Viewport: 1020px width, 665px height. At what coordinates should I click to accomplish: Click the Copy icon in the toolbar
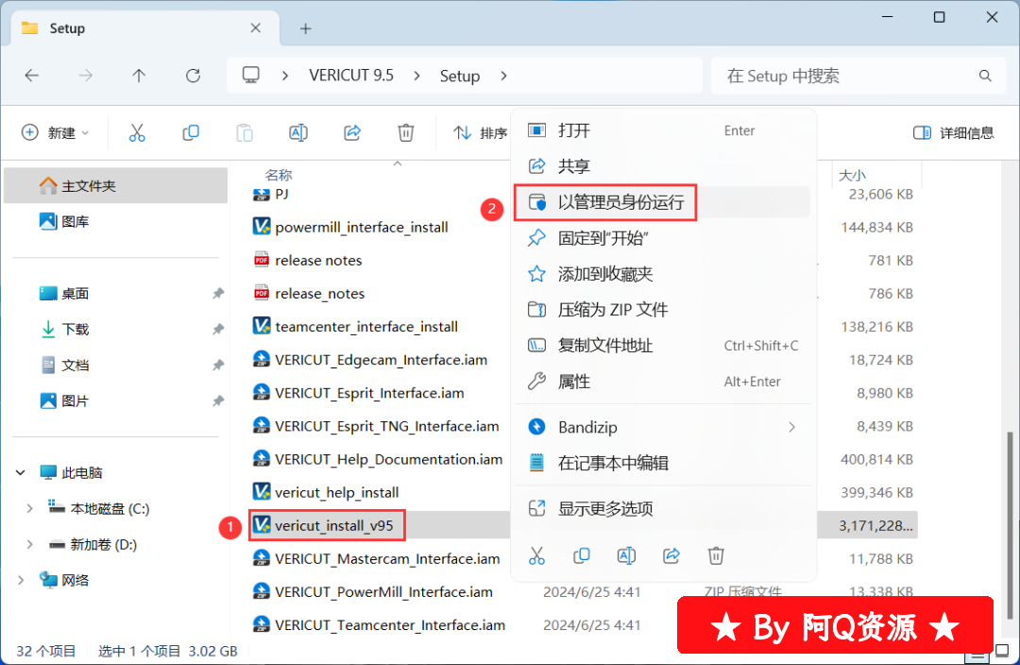pos(191,133)
